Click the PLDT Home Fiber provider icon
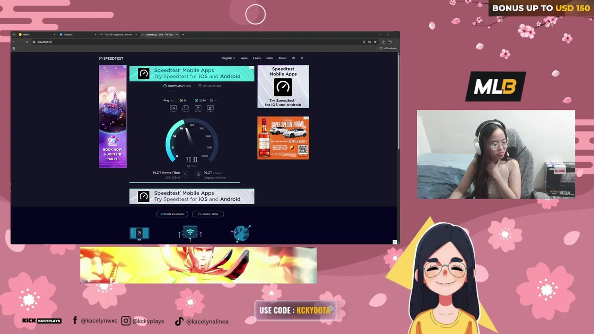Image resolution: width=594 pixels, height=334 pixels. pyautogui.click(x=185, y=174)
